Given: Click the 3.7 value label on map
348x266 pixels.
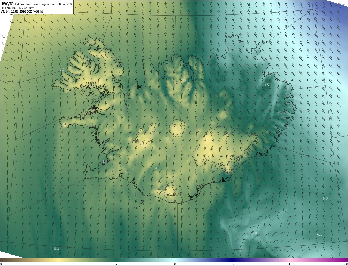Looking at the screenshot, I should click(x=62, y=70).
